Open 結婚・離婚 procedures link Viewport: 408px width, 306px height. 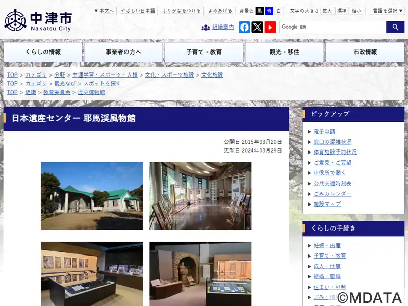pos(327,276)
